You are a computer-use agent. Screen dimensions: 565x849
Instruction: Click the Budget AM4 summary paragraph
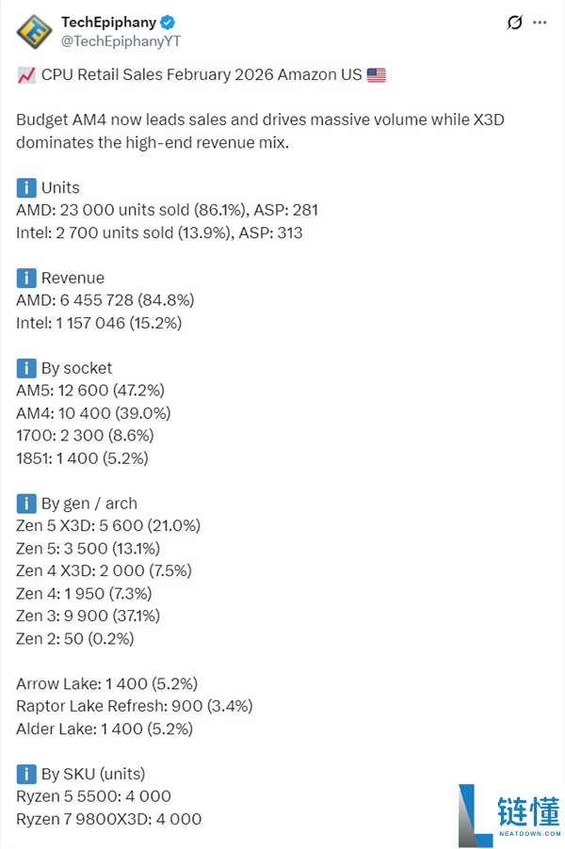point(260,131)
